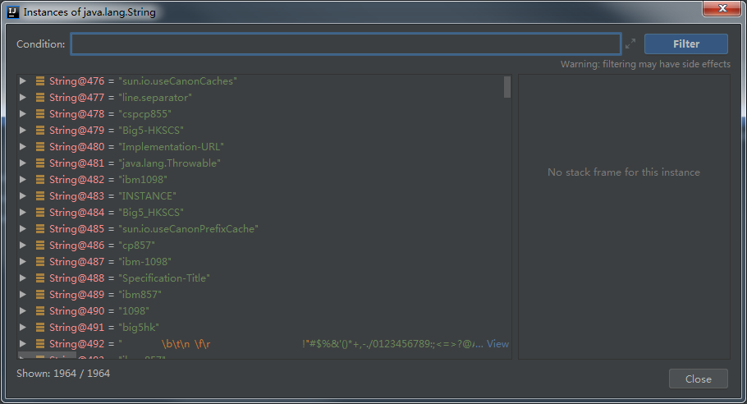Image resolution: width=747 pixels, height=404 pixels.
Task: Click the object icon of String@488
Action: [40, 278]
